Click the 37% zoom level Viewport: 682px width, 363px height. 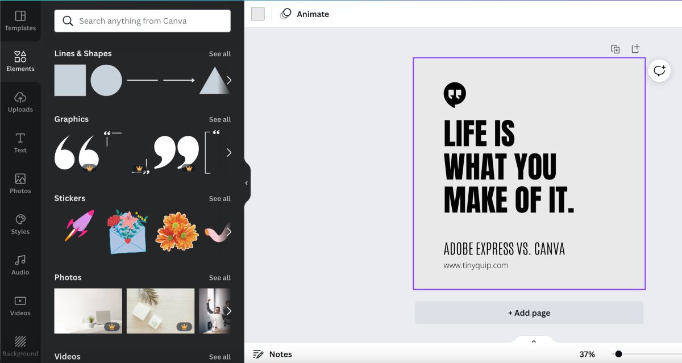point(587,354)
